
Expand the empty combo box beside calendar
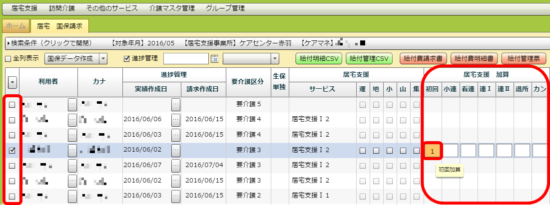(x=274, y=59)
